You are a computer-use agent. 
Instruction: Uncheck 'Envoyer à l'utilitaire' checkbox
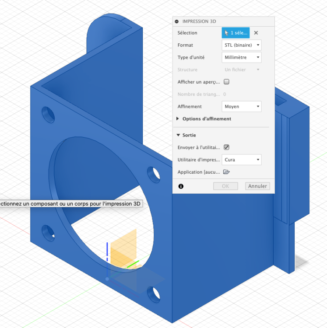coord(226,147)
